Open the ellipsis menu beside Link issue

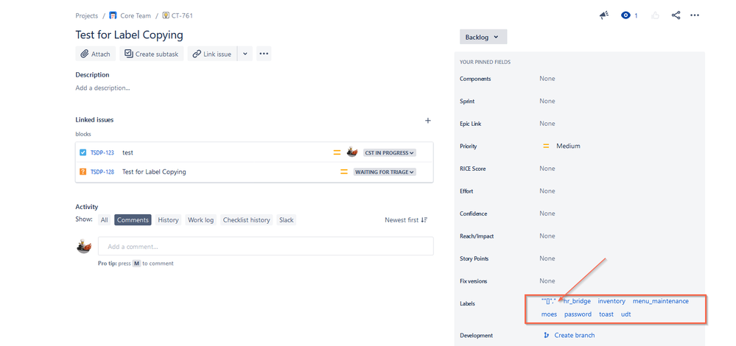click(264, 54)
